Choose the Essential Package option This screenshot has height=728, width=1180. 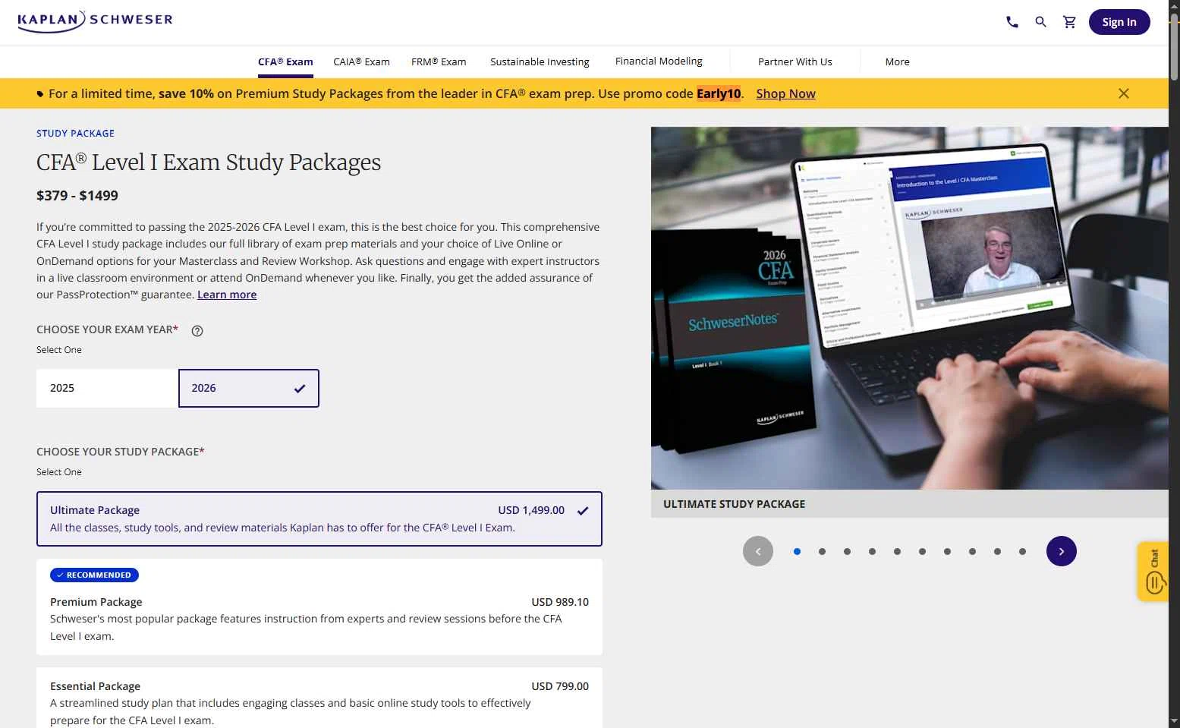(319, 698)
